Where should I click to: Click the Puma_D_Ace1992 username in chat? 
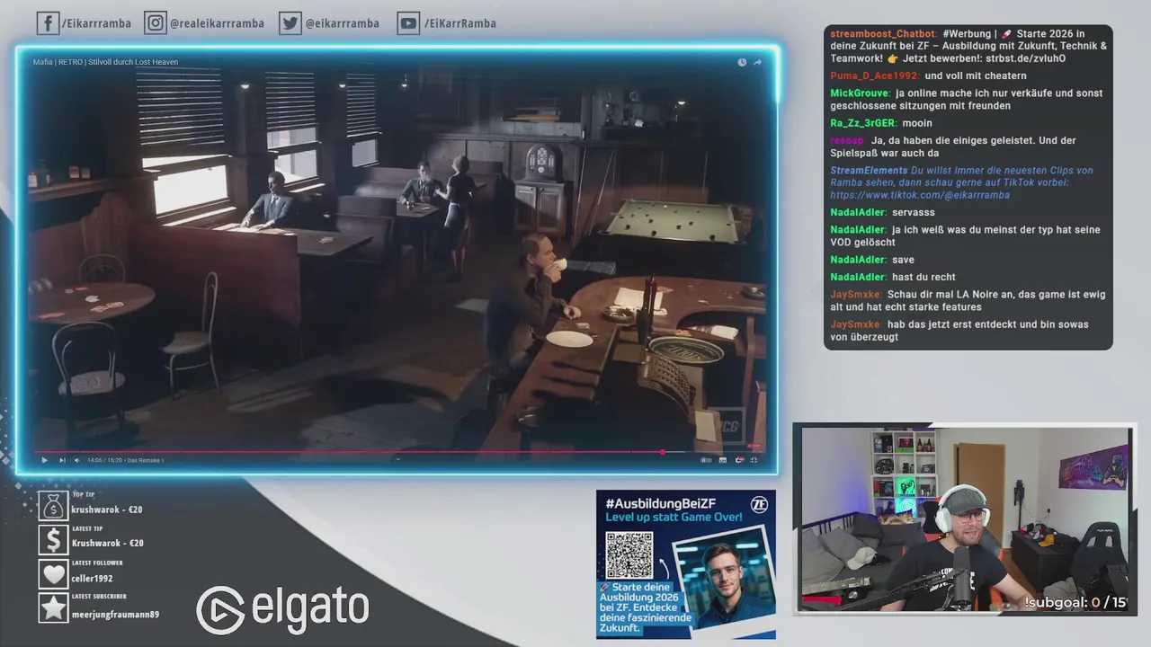point(874,76)
